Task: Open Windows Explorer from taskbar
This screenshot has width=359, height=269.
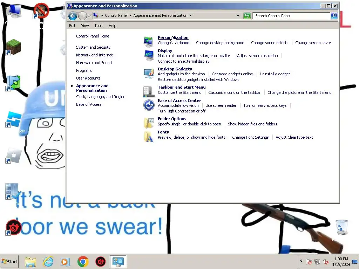Action: [31, 261]
